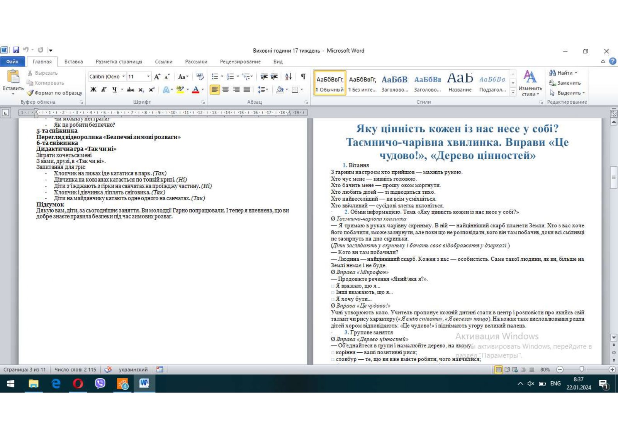Open the font size 11 dropdown
618x437 pixels.
tap(148, 77)
